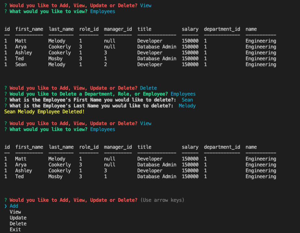
Task: Click 'Engineering' in Ted's row, second table
Action: click(261, 177)
